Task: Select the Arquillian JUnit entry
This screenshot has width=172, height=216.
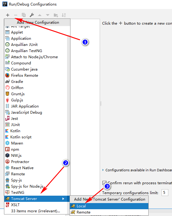Action: [36, 45]
